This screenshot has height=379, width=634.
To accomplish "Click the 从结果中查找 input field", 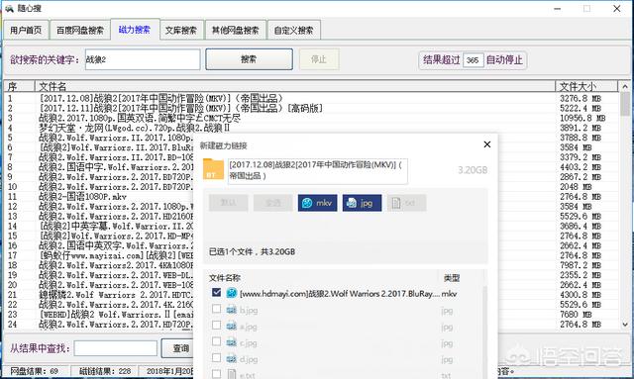I will coord(116,348).
